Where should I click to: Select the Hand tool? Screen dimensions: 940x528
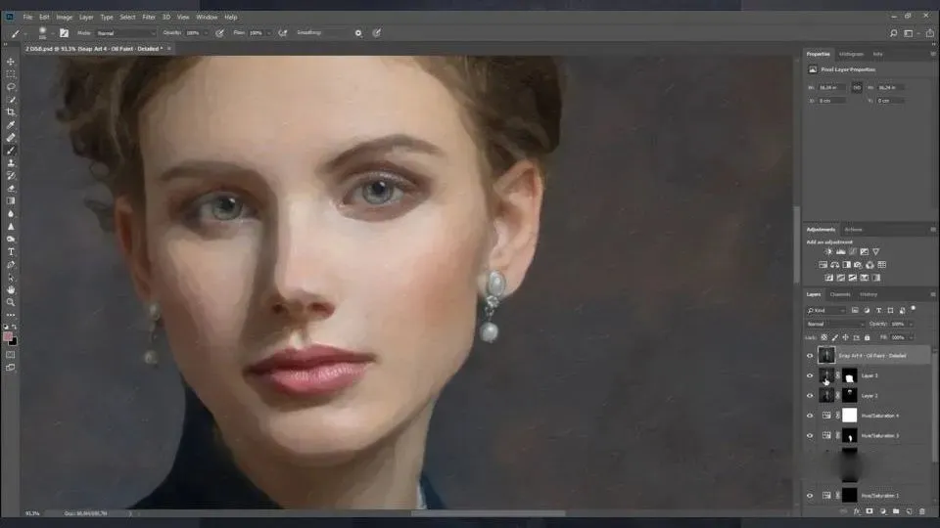click(x=11, y=289)
